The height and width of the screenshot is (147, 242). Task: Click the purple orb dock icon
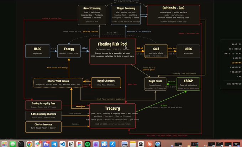96,144
